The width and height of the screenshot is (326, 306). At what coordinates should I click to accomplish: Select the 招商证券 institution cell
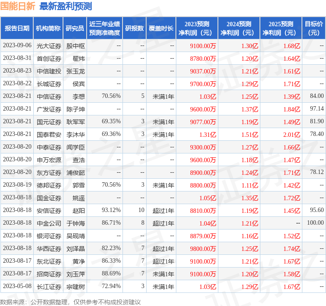[x=49, y=274]
